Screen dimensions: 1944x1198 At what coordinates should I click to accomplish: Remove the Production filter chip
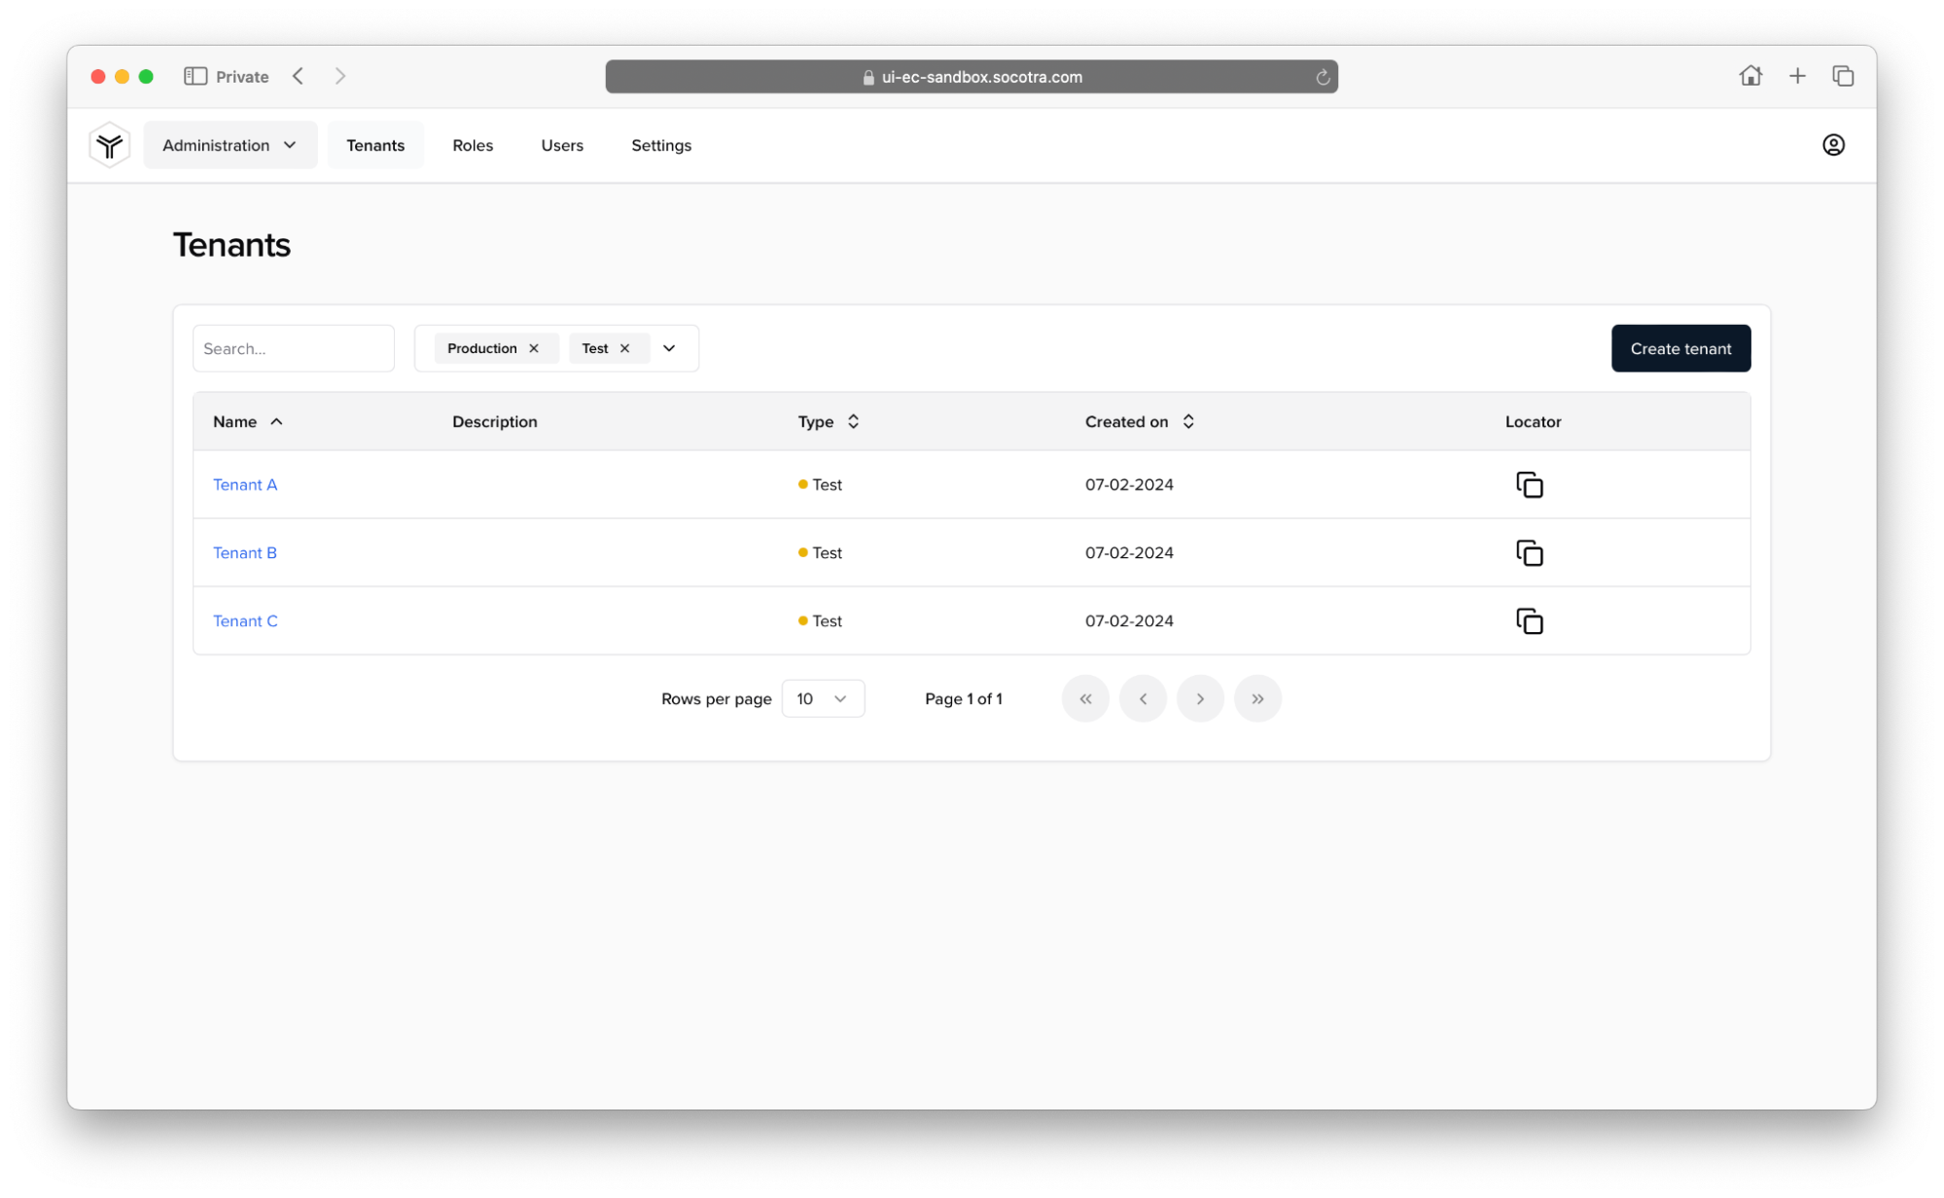[x=534, y=348]
